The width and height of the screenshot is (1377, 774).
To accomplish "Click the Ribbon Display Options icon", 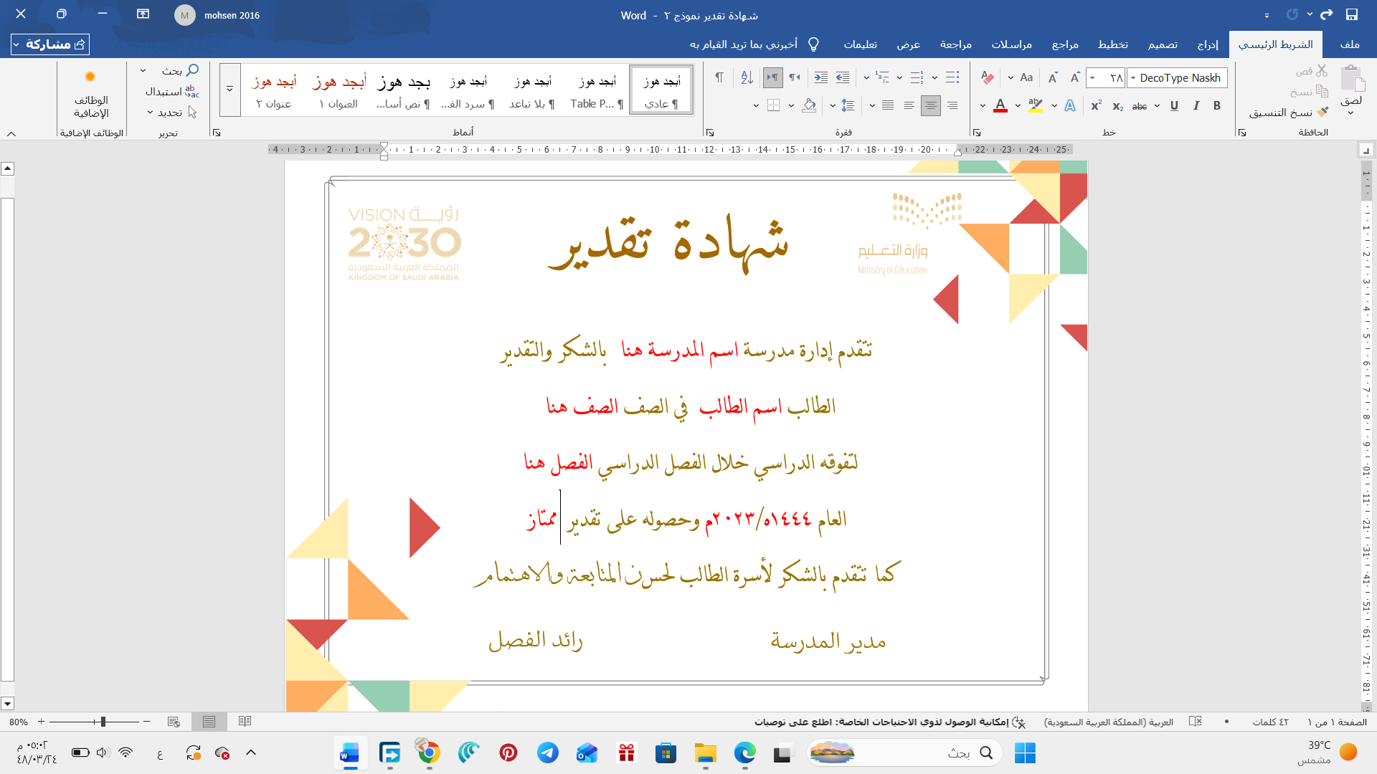I will click(x=143, y=14).
